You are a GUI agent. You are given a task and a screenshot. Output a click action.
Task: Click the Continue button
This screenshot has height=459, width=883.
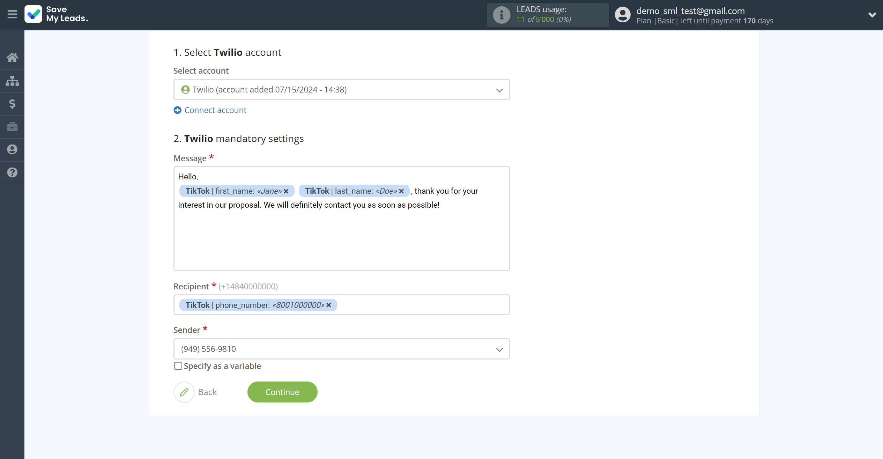click(x=283, y=392)
